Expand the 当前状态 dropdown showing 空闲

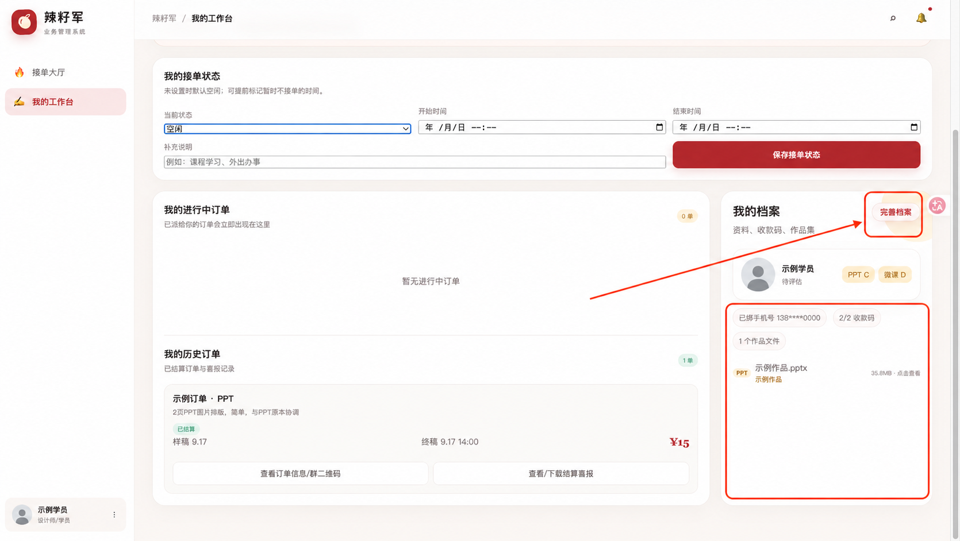[x=287, y=129]
